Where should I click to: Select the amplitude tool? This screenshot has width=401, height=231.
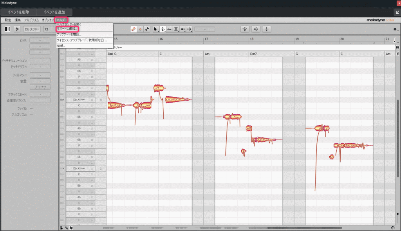176,29
